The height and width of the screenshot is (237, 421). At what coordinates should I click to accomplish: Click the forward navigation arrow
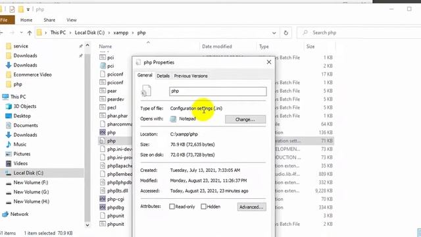12,32
